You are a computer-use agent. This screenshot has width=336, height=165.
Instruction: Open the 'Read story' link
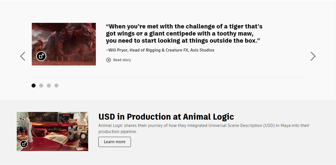tap(122, 60)
